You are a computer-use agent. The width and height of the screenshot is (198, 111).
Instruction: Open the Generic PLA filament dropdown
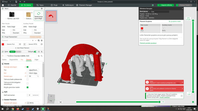pos(12,44)
